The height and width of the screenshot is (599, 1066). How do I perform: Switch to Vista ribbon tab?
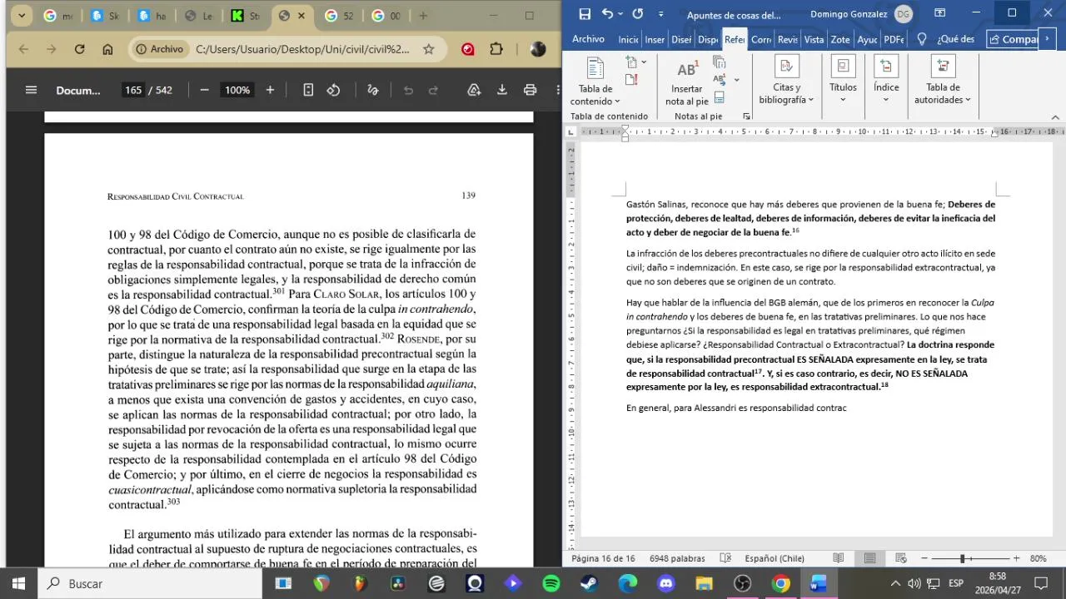814,39
